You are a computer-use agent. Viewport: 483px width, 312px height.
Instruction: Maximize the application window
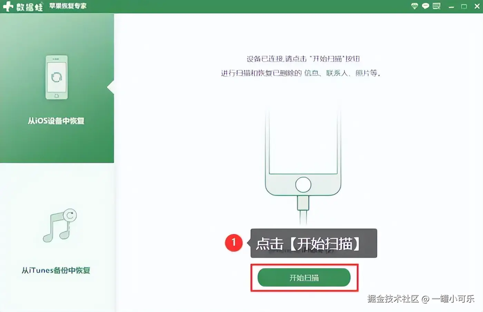[464, 7]
